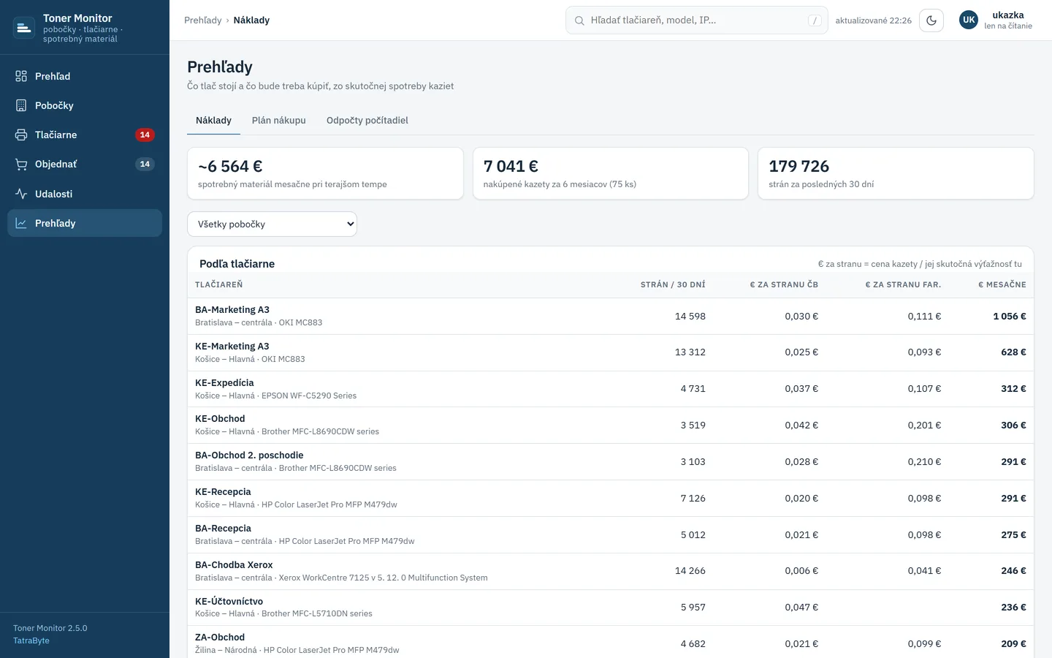Image resolution: width=1052 pixels, height=658 pixels.
Task: Open Tlačiarne via its printer icon
Action: [x=21, y=135]
